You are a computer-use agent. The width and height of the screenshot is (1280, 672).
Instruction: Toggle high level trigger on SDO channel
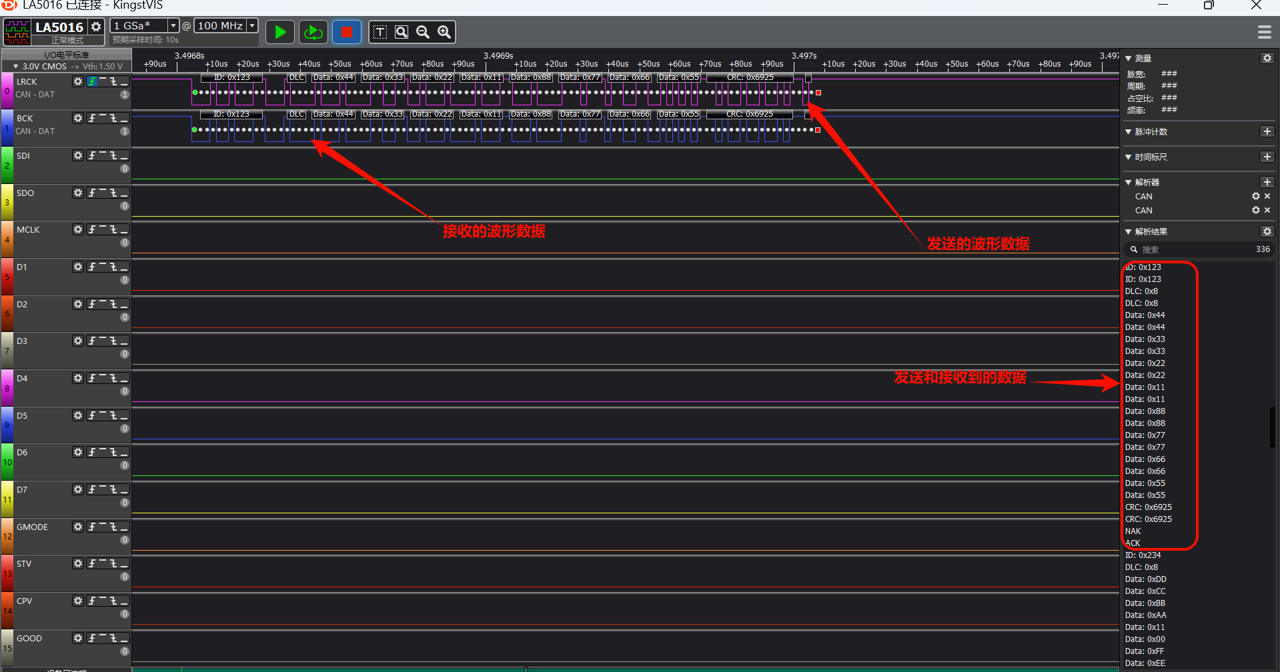(x=103, y=193)
